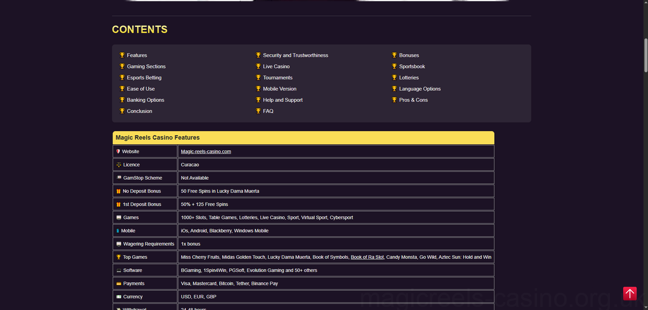This screenshot has height=310, width=648.
Task: Click the 'Magic Reels Casino Features' table header
Action: (303, 137)
